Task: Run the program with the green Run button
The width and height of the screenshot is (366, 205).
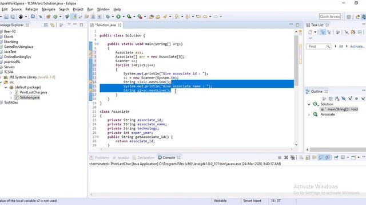Action: click(118, 17)
